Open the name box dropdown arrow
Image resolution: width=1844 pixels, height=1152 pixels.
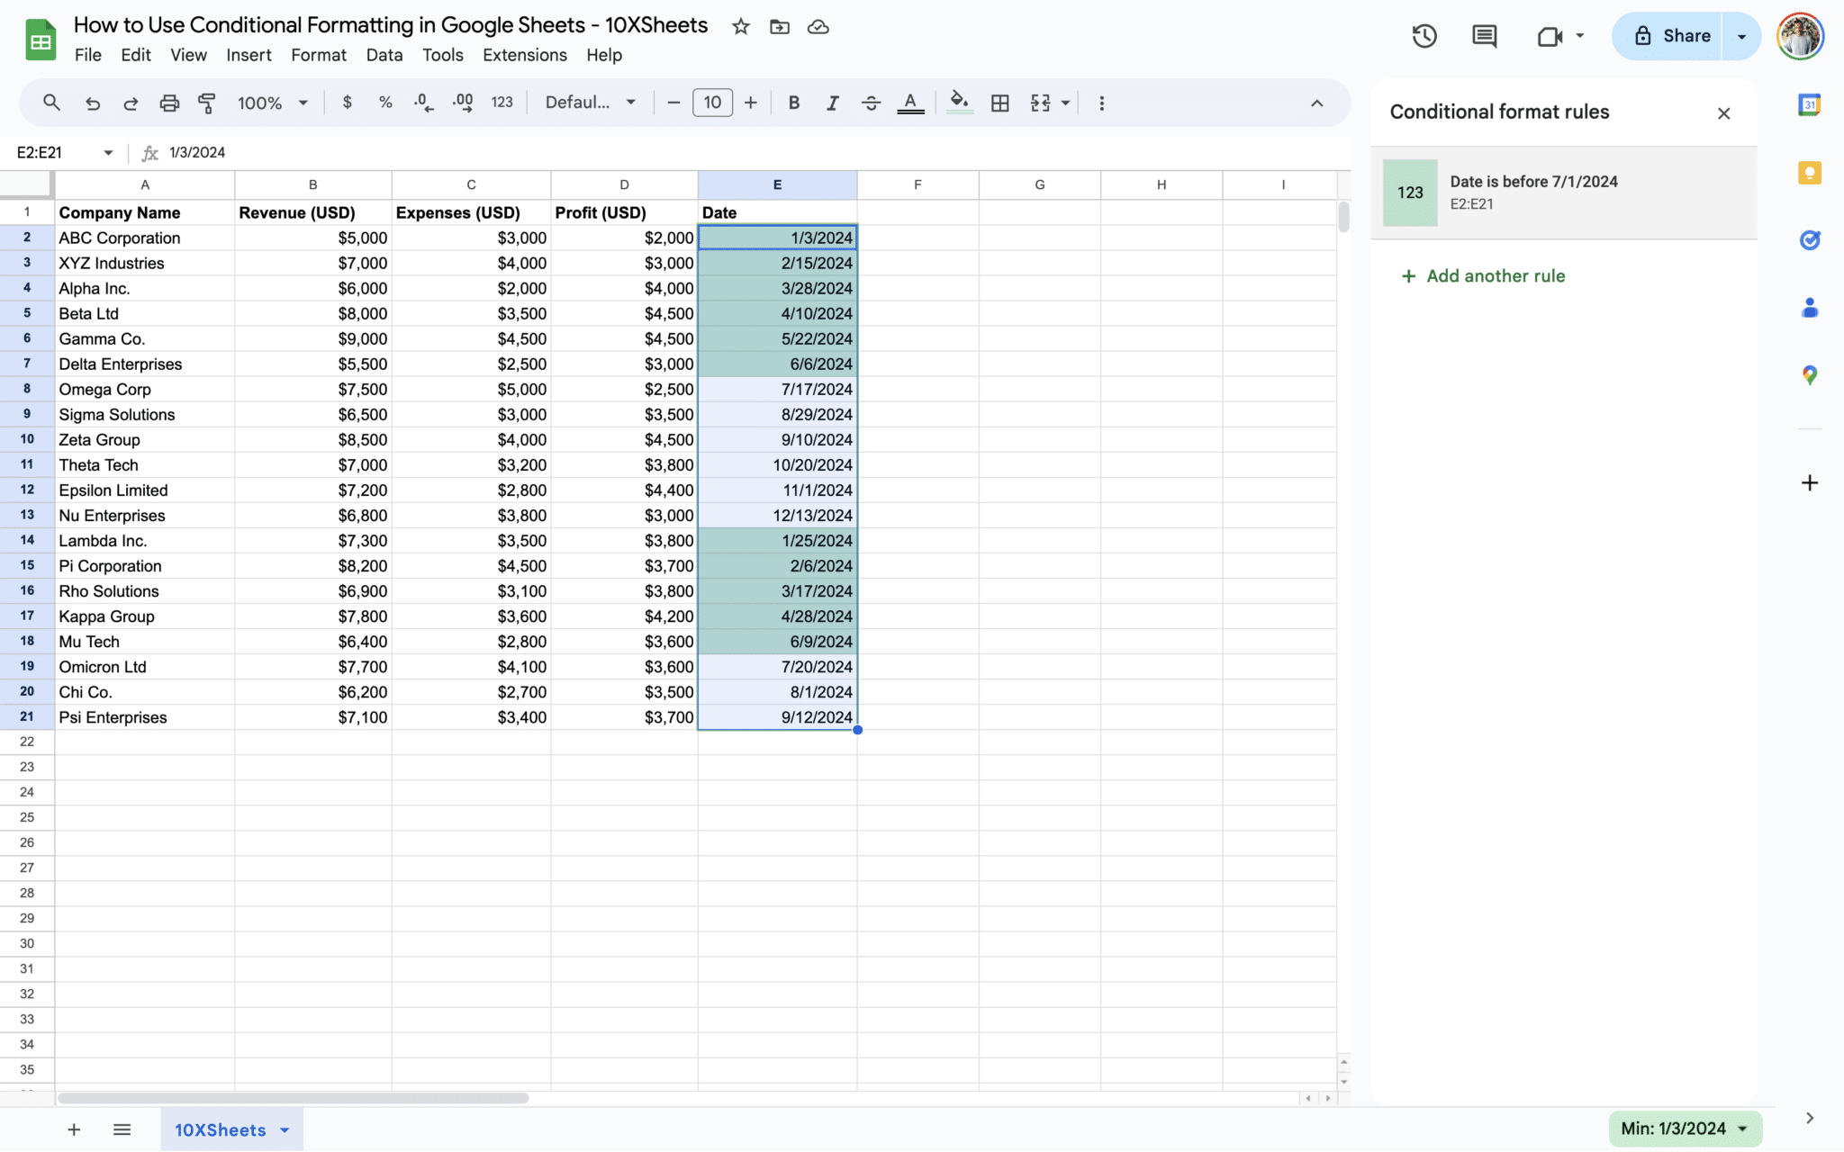pos(108,152)
